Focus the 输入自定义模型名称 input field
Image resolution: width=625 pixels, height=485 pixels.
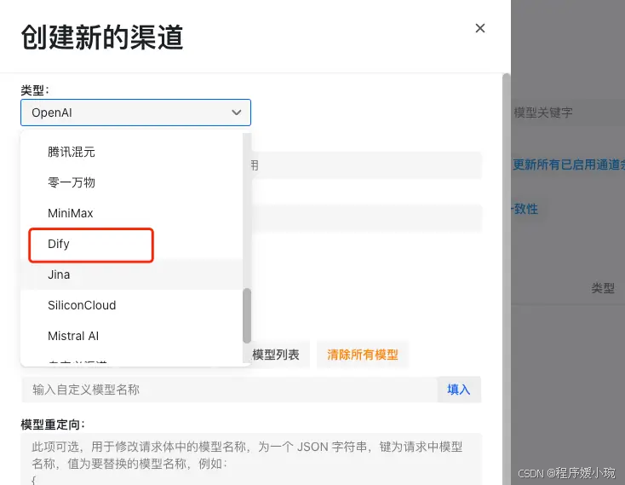point(230,390)
